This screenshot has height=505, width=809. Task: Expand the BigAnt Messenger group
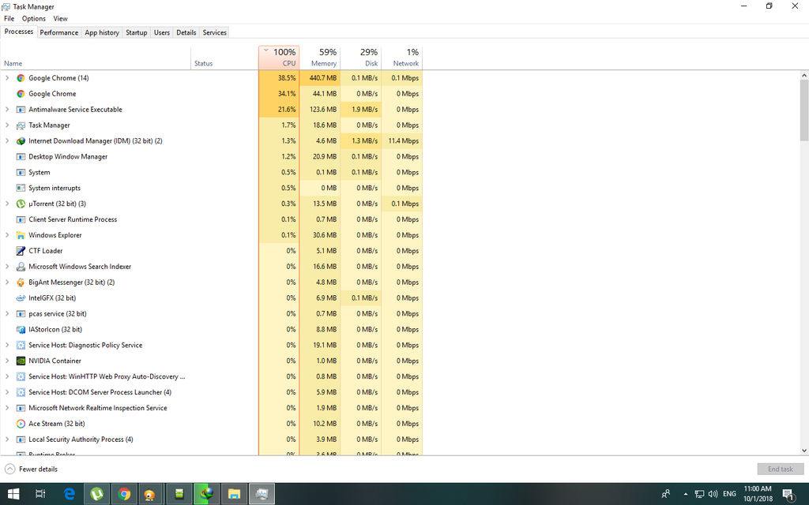(7, 282)
